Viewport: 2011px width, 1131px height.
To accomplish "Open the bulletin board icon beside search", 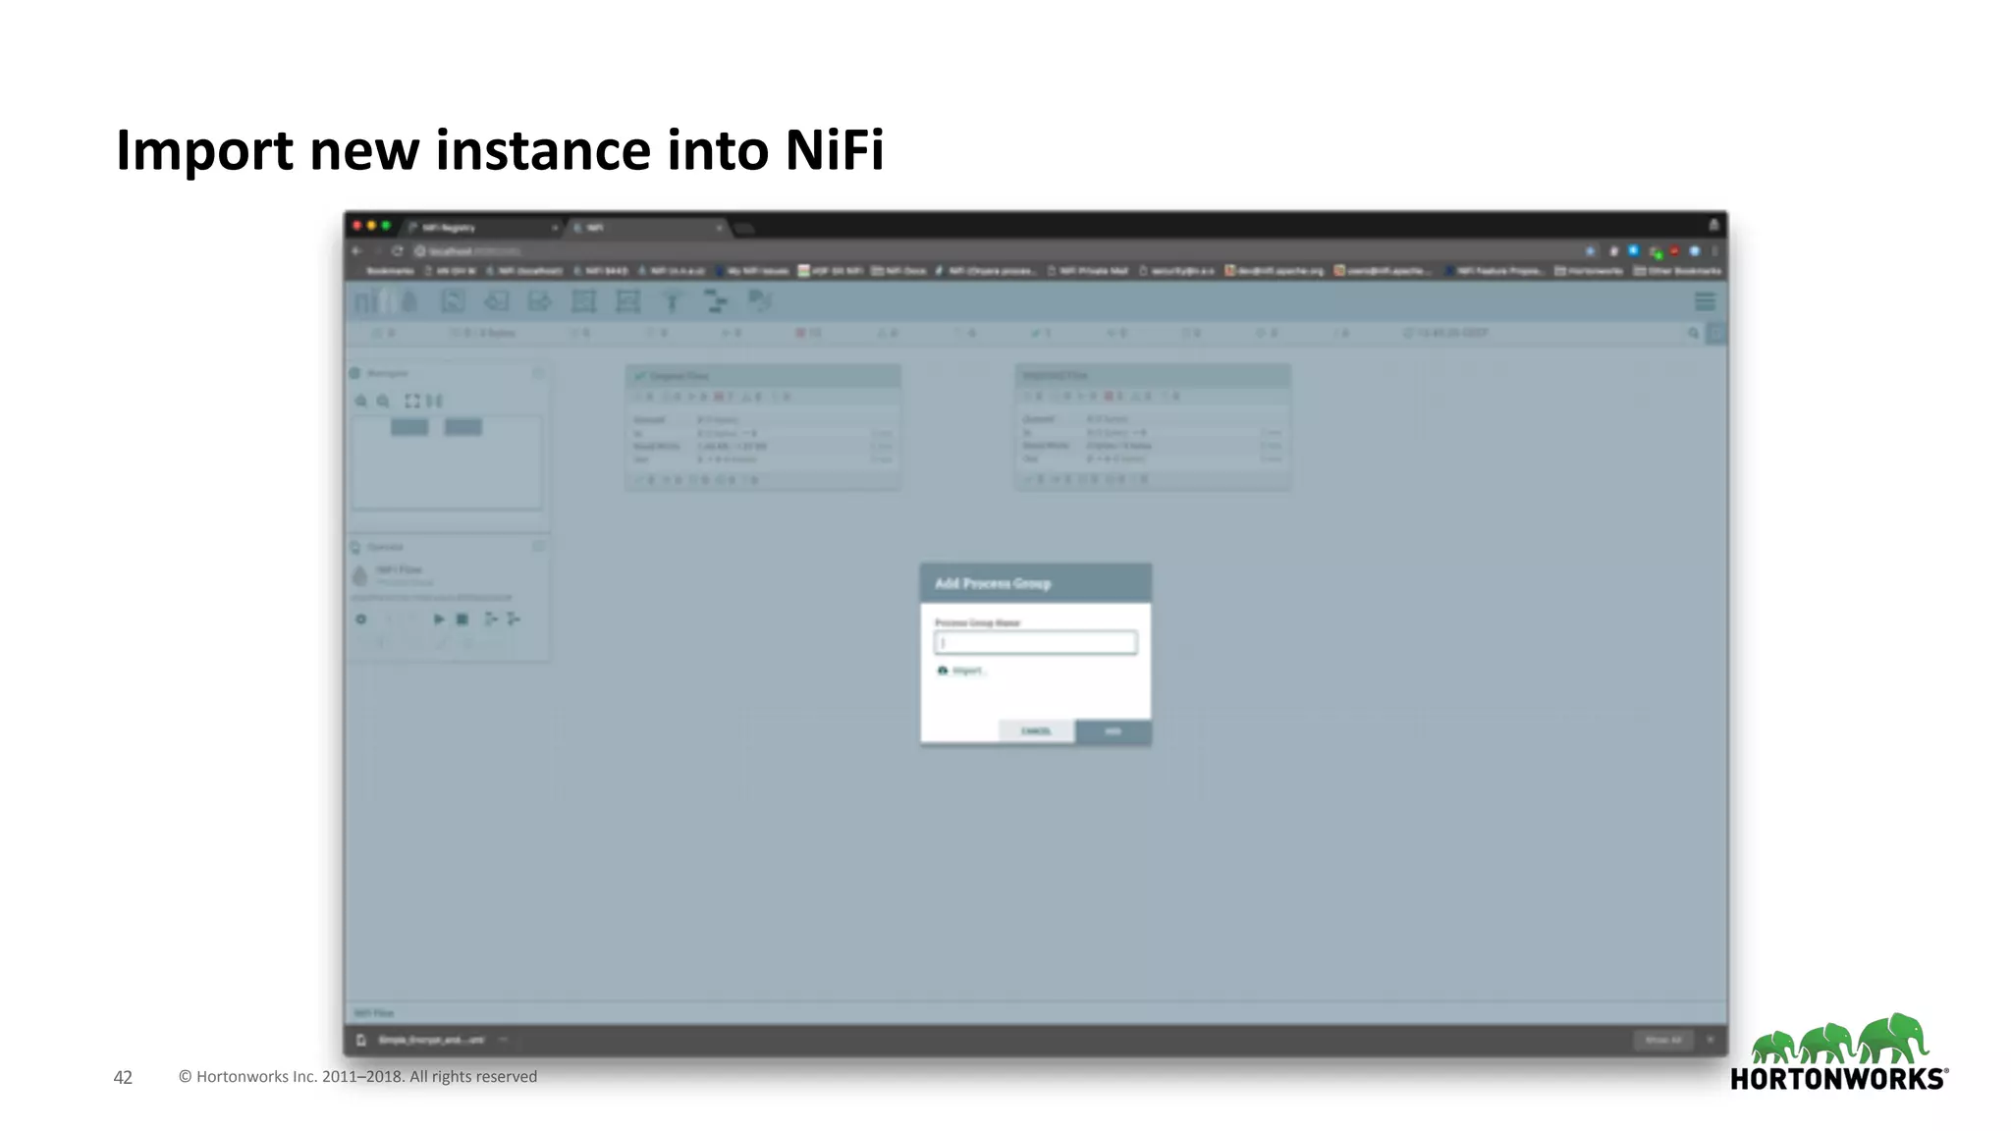I will 1715,334.
